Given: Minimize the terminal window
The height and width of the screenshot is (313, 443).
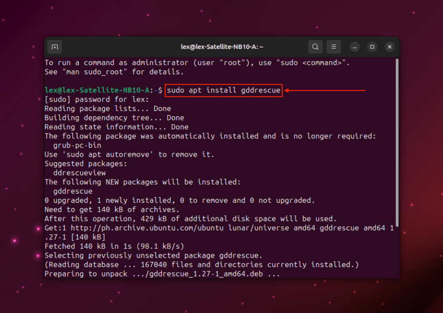Looking at the screenshot, I should click(354, 46).
